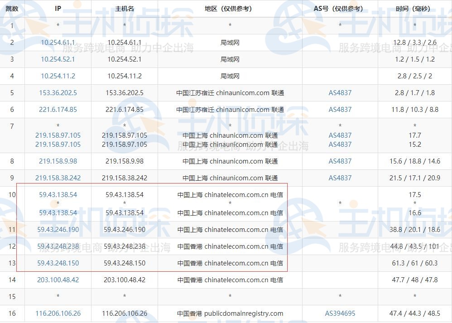Click the AS4837 link for hop 5
Image resolution: width=452 pixels, height=323 pixels.
[340, 93]
